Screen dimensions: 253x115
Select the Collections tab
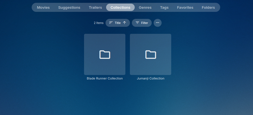120,8
